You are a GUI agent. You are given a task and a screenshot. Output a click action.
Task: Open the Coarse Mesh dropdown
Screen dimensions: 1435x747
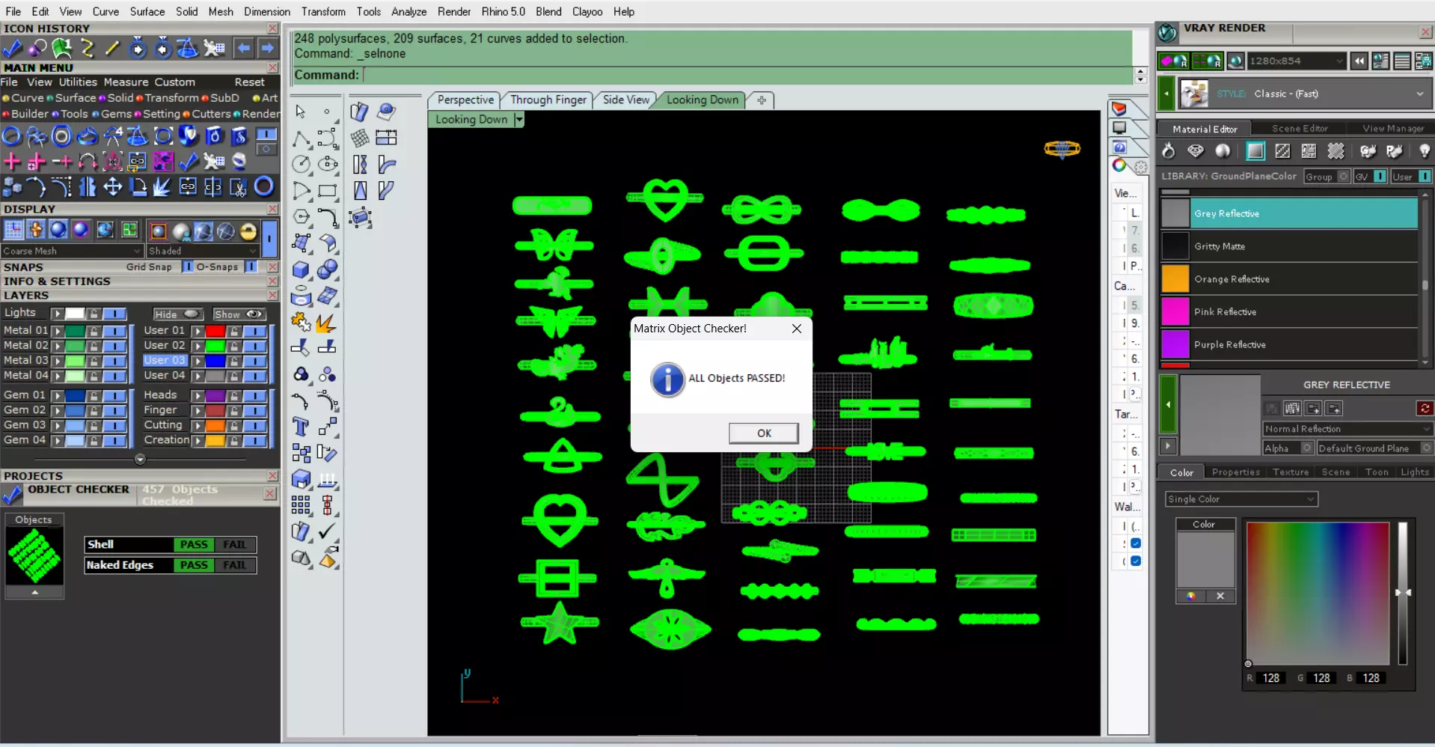pyautogui.click(x=72, y=251)
